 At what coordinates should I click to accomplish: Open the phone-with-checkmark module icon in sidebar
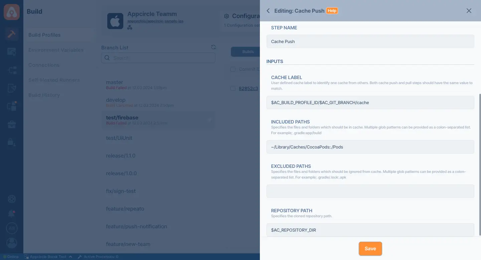coord(12,88)
